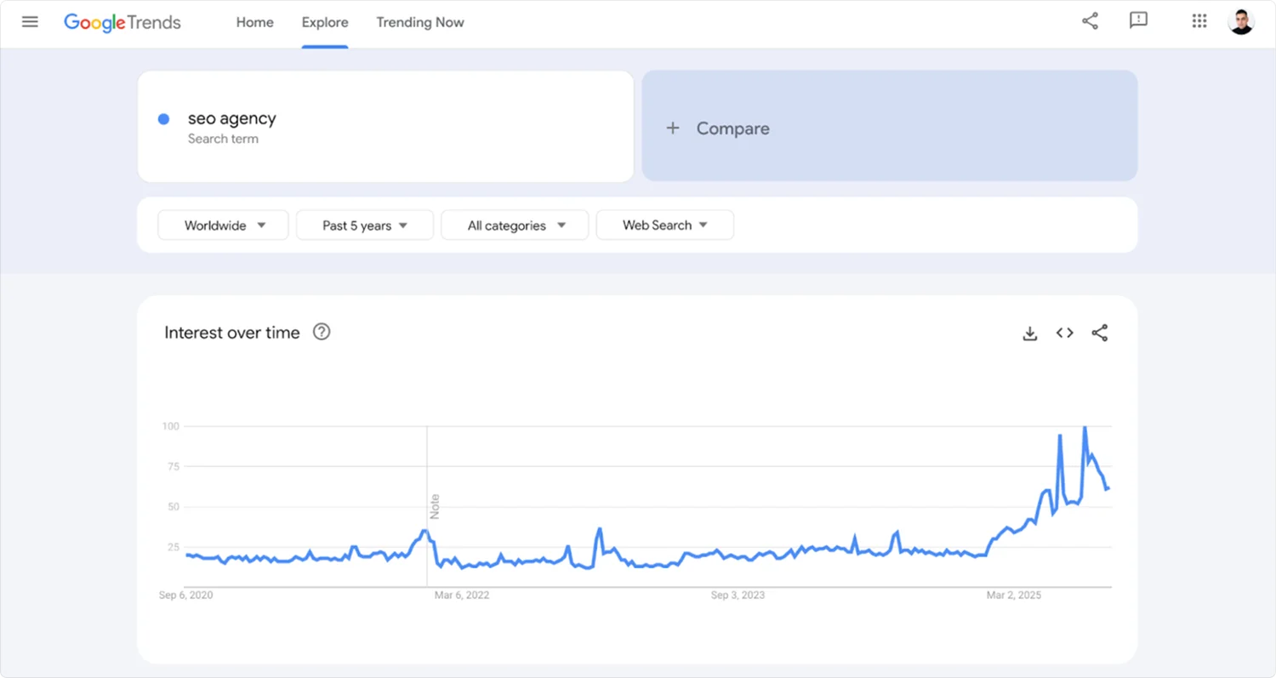This screenshot has height=678, width=1276.
Task: Open the share icon in the top bar
Action: click(1090, 21)
